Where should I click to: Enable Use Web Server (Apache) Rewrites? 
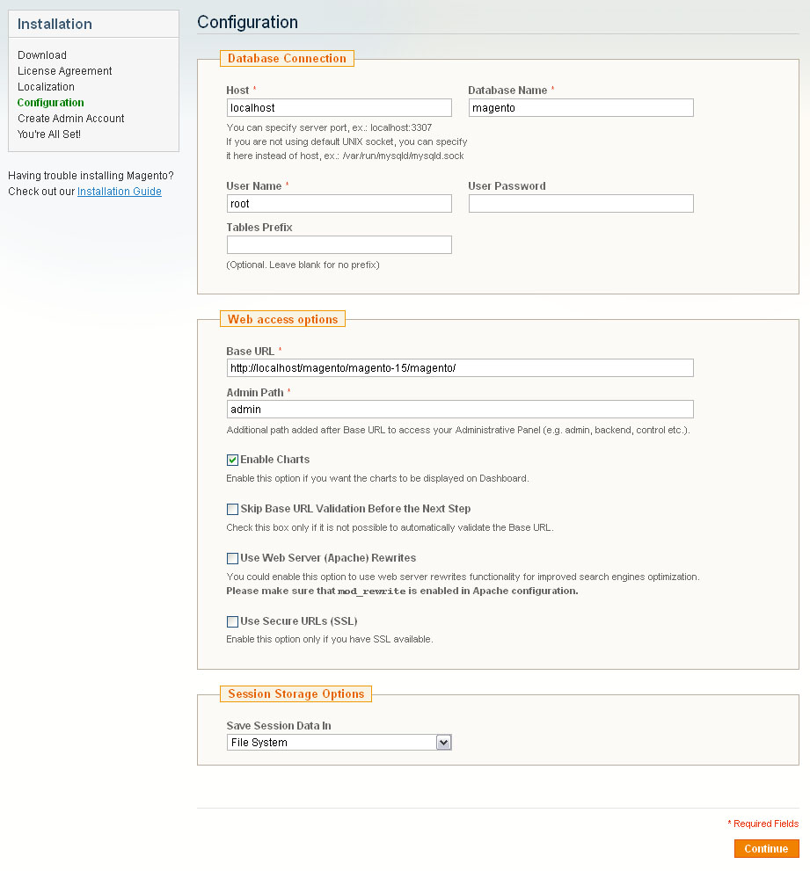click(232, 558)
